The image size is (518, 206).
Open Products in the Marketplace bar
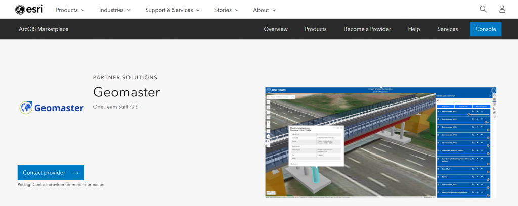tap(316, 29)
